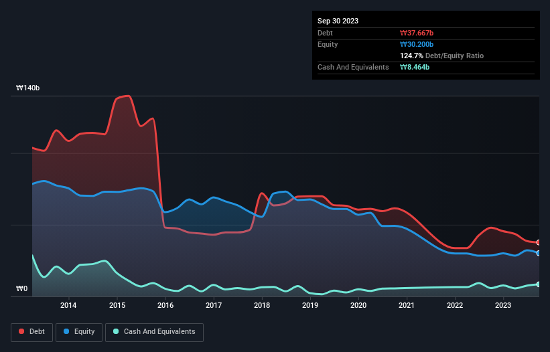550x352 pixels.
Task: Click the 2017 x-axis label
Action: [x=214, y=305]
